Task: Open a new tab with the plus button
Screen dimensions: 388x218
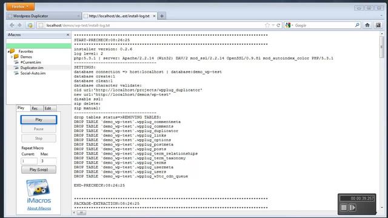Action: point(162,16)
